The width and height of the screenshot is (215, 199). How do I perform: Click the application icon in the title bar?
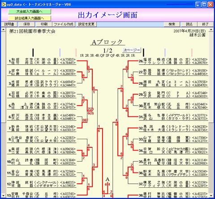point(4,4)
